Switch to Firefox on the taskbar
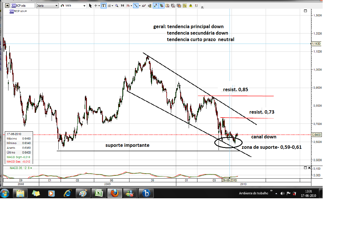361x225 pixels. tap(114, 193)
